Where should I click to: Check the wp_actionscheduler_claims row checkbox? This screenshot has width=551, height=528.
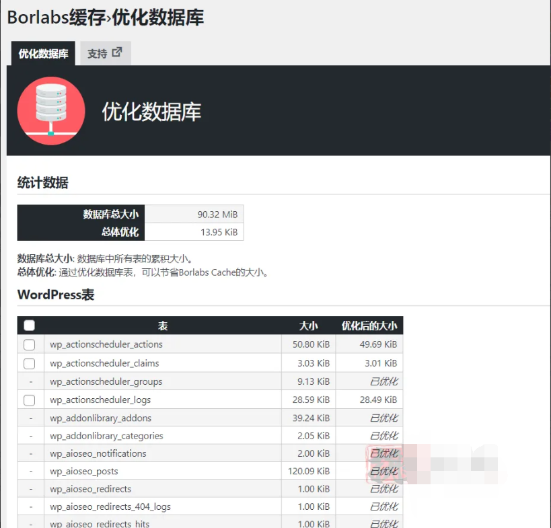coord(29,363)
